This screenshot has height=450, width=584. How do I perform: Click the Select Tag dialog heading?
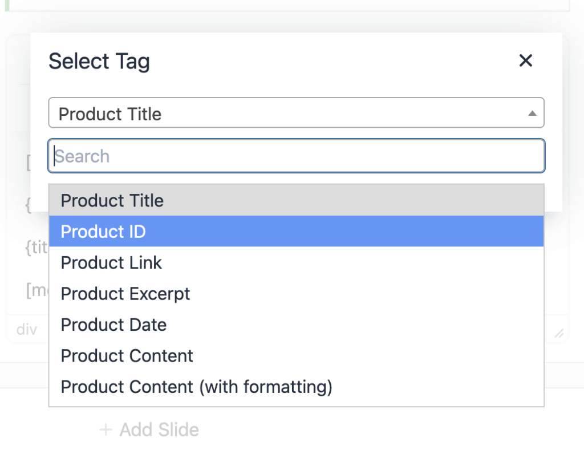point(99,61)
